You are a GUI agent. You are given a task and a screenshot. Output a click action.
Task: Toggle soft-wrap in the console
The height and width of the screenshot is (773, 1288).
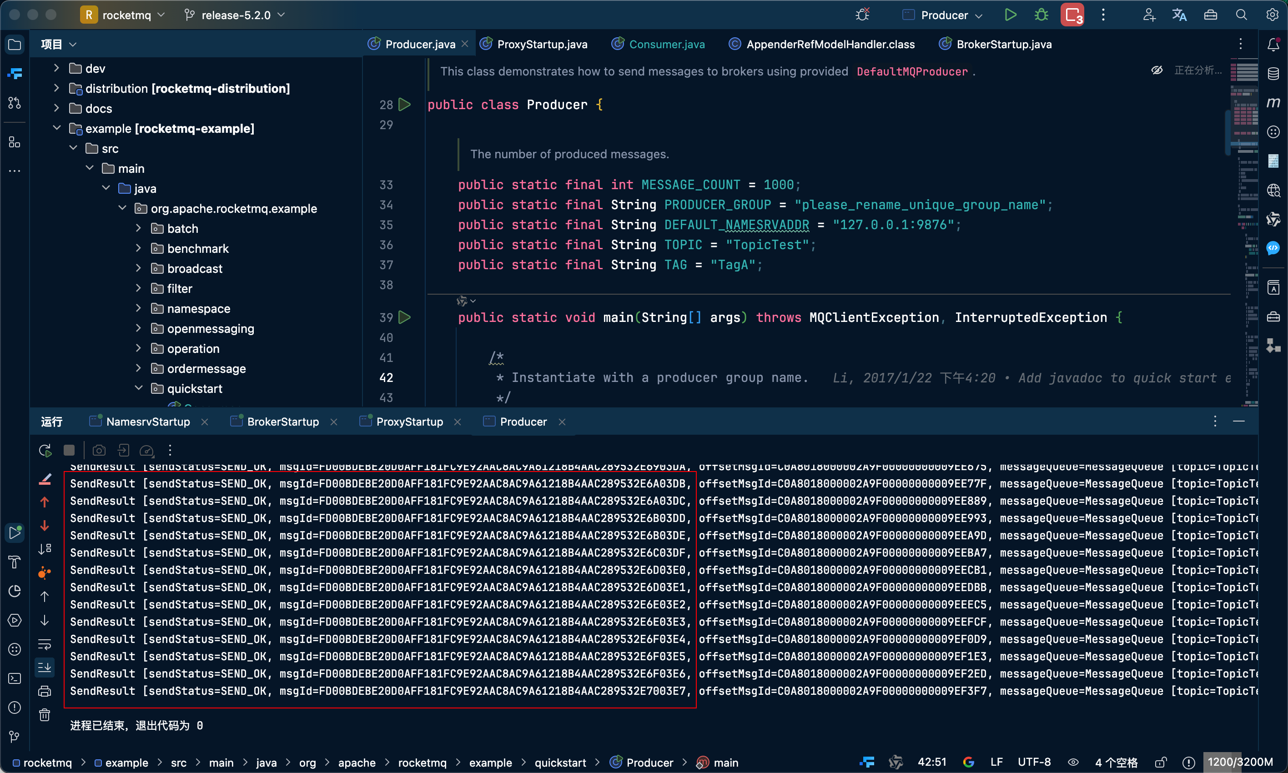(x=45, y=644)
